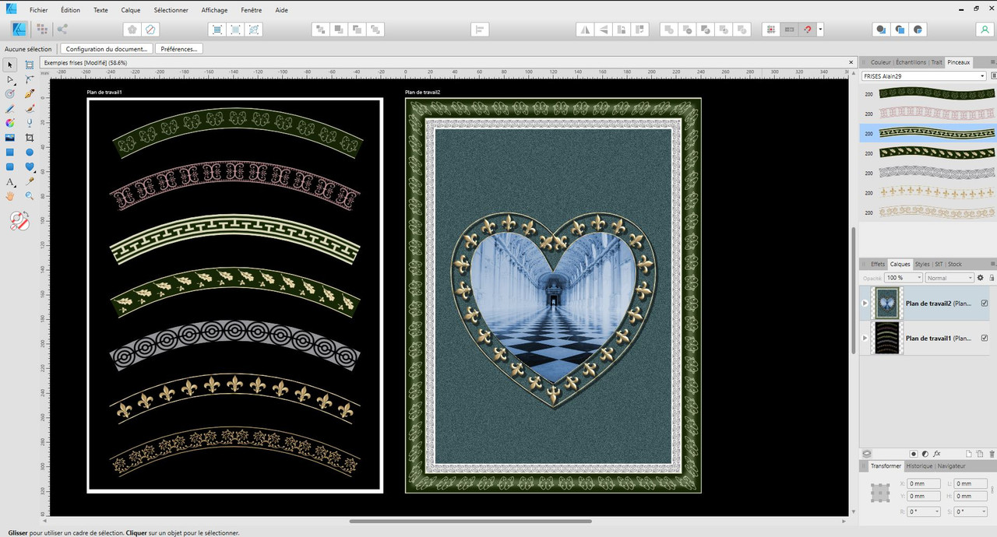Toggle the Edit All Layers icon
Viewport: 997px width, 537px height.
(866, 454)
